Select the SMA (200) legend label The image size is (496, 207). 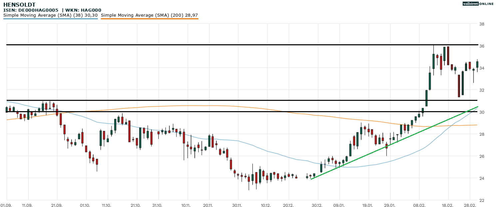(x=149, y=15)
